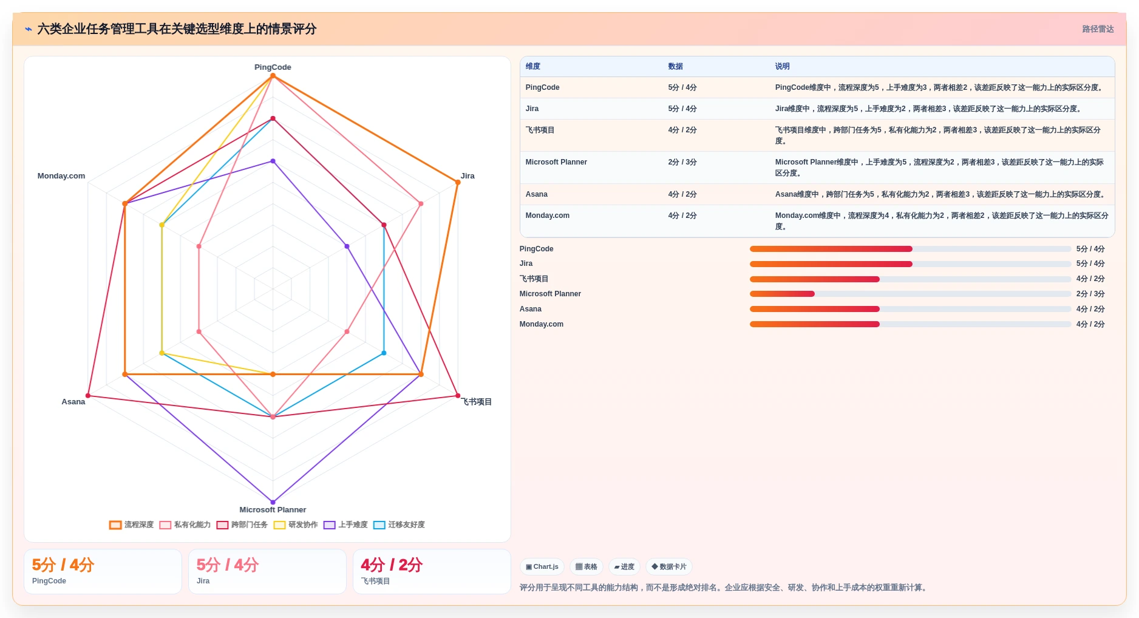
Task: Click the footnote text starting 评分用于呈现
Action: click(725, 588)
